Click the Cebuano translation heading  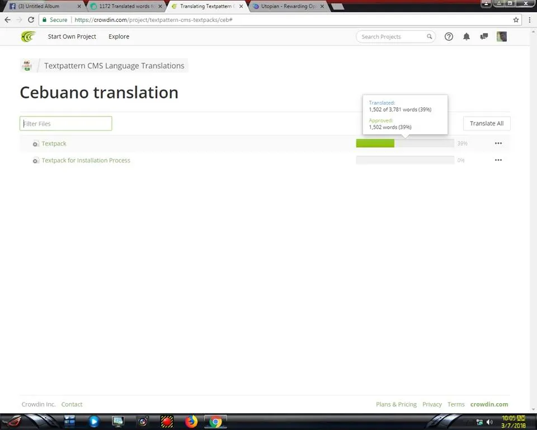tap(99, 92)
